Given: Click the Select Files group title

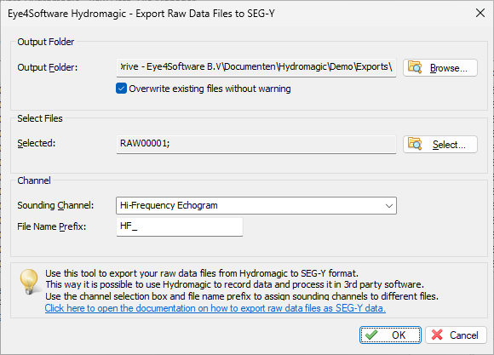Looking at the screenshot, I should 40,118.
